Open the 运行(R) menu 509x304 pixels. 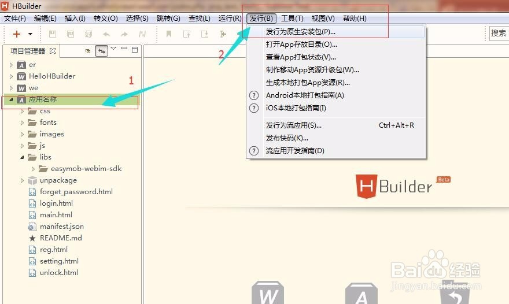(230, 18)
